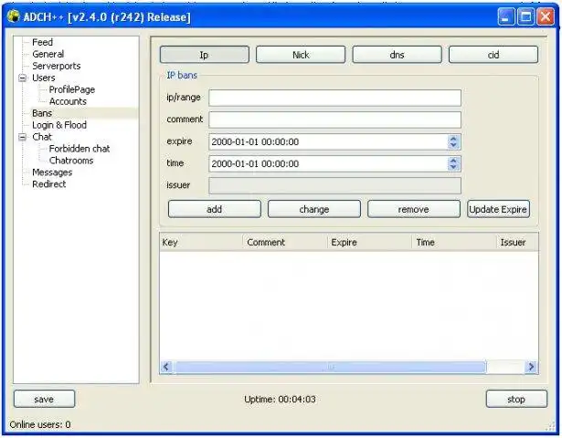Click the remove ban button

414,209
